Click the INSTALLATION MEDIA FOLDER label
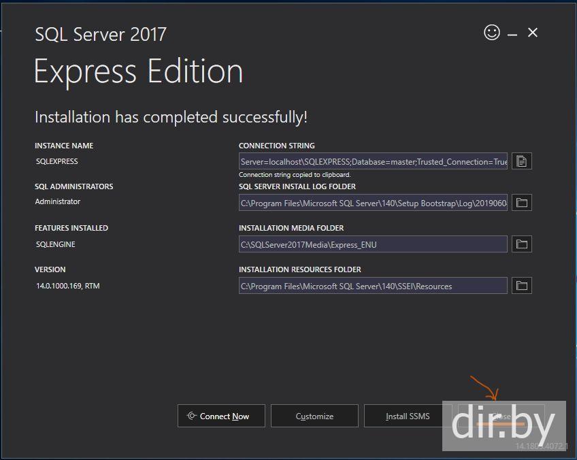577x460 pixels. click(291, 228)
